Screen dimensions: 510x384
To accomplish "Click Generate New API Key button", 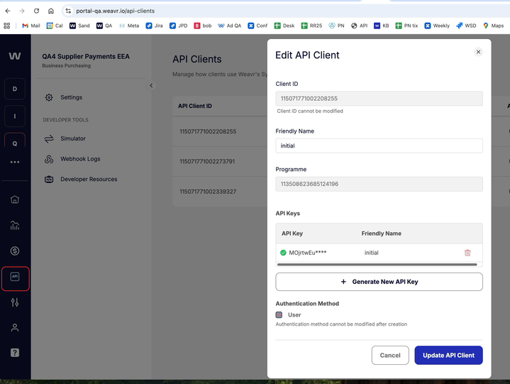I will point(379,282).
